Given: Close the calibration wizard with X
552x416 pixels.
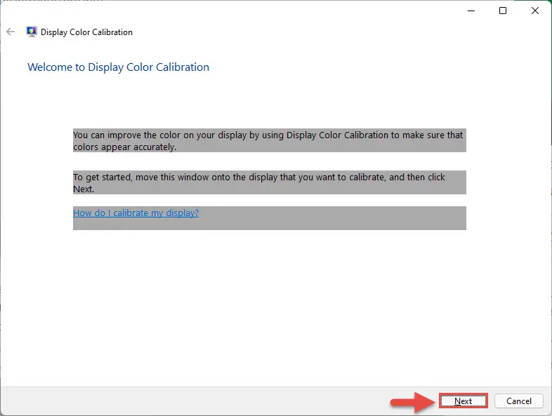Looking at the screenshot, I should click(x=534, y=11).
